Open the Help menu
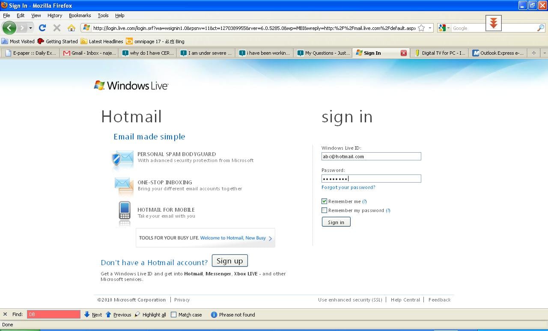Viewport: 548px width, 331px height. [120, 15]
